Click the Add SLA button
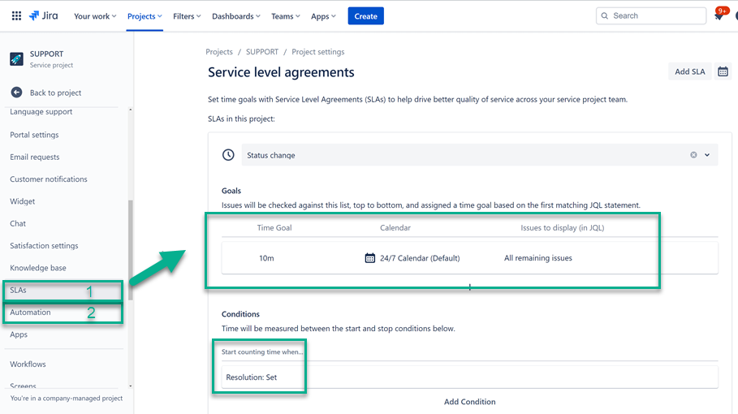This screenshot has height=414, width=738. click(x=690, y=71)
